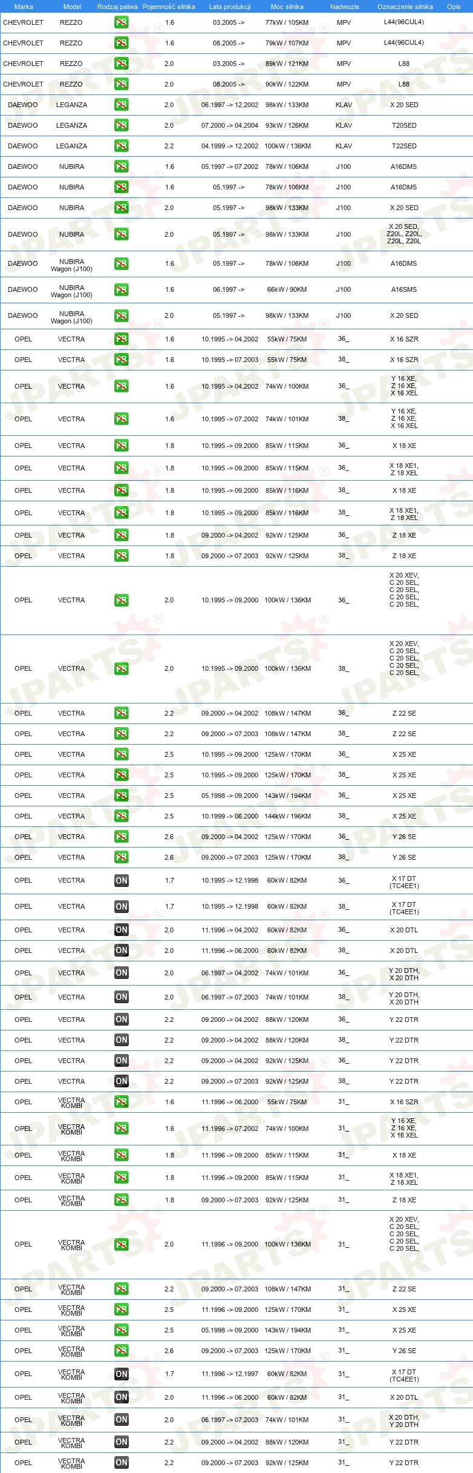Click PB icon for Vectra Kombi 143kW / 194KM
This screenshot has height=1473, width=473.
[122, 1330]
